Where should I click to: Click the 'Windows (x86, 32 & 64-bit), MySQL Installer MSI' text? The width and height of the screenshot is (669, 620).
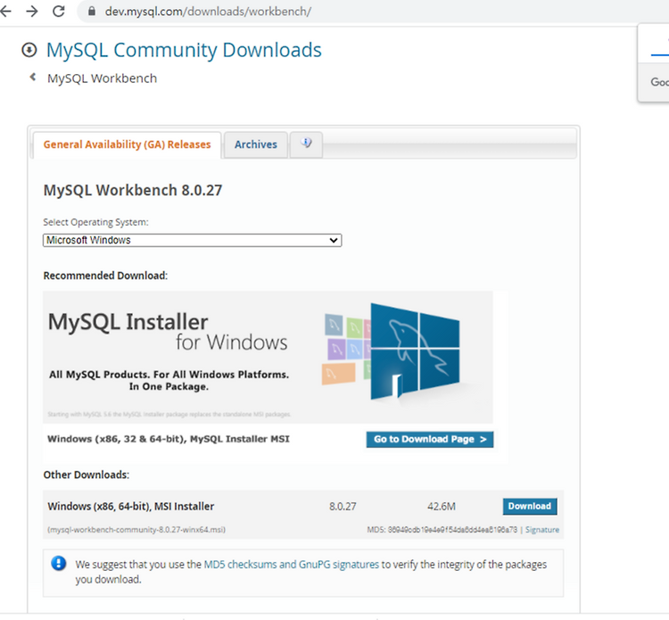(169, 439)
